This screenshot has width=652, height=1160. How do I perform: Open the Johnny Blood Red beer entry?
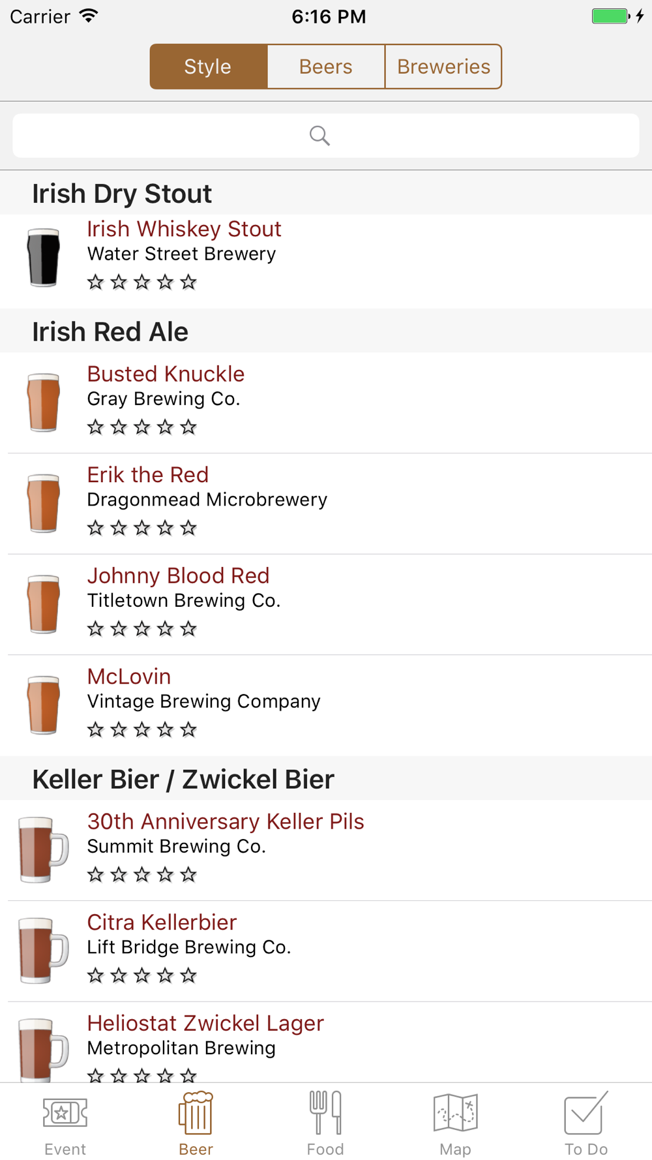[x=326, y=605]
